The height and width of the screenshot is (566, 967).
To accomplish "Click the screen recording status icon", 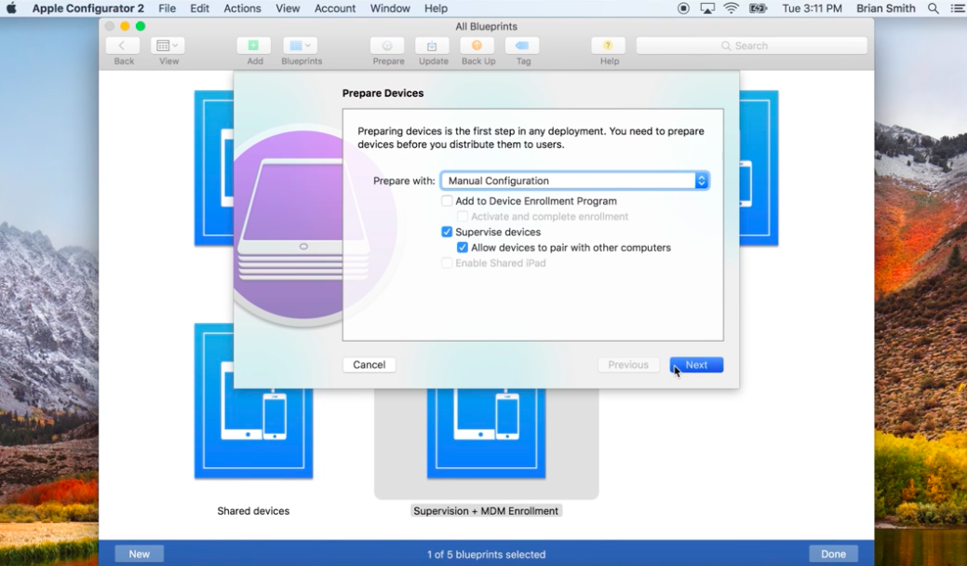I will 683,8.
